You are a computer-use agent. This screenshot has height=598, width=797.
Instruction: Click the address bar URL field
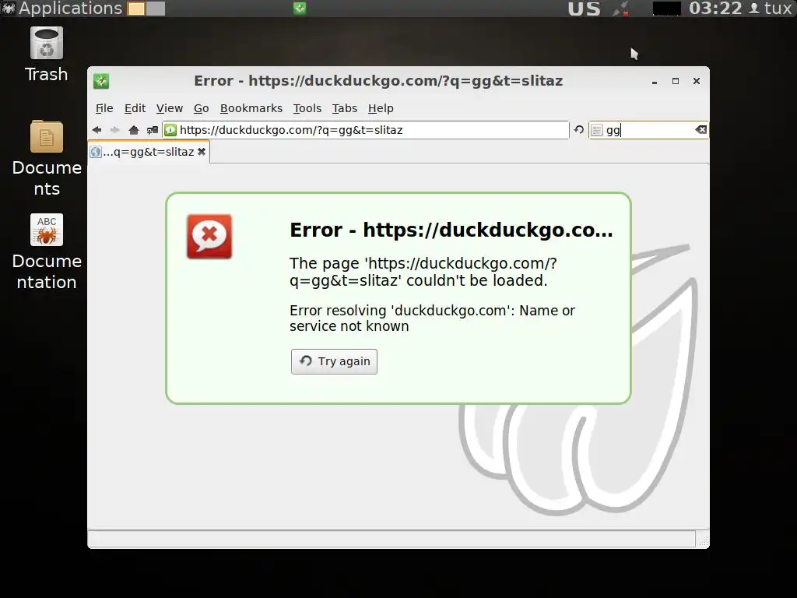365,130
